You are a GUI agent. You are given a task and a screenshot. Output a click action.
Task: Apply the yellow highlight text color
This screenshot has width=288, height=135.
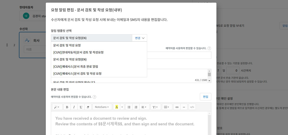(117, 107)
